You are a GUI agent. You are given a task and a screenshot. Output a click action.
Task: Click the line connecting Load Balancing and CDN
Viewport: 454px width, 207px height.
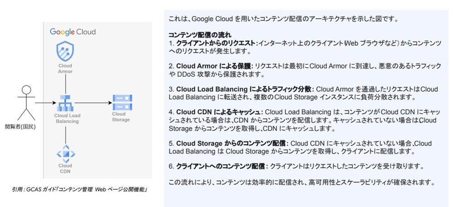coord(65,135)
